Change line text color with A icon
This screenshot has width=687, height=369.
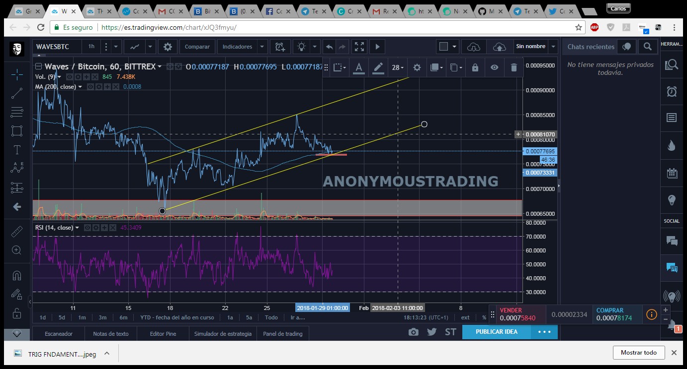[359, 67]
